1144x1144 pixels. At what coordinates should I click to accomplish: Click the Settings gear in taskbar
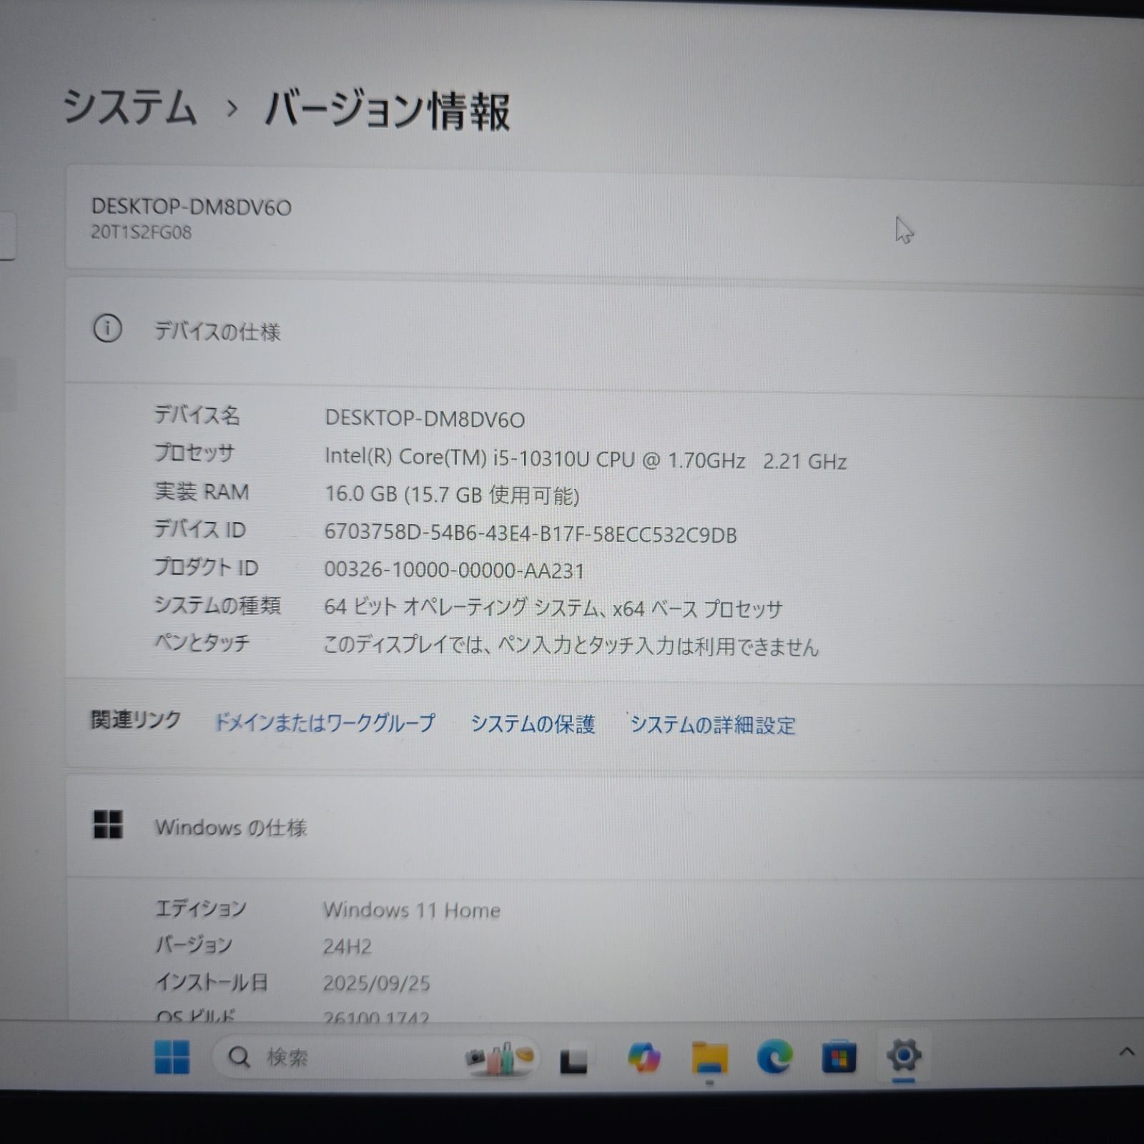(904, 1055)
